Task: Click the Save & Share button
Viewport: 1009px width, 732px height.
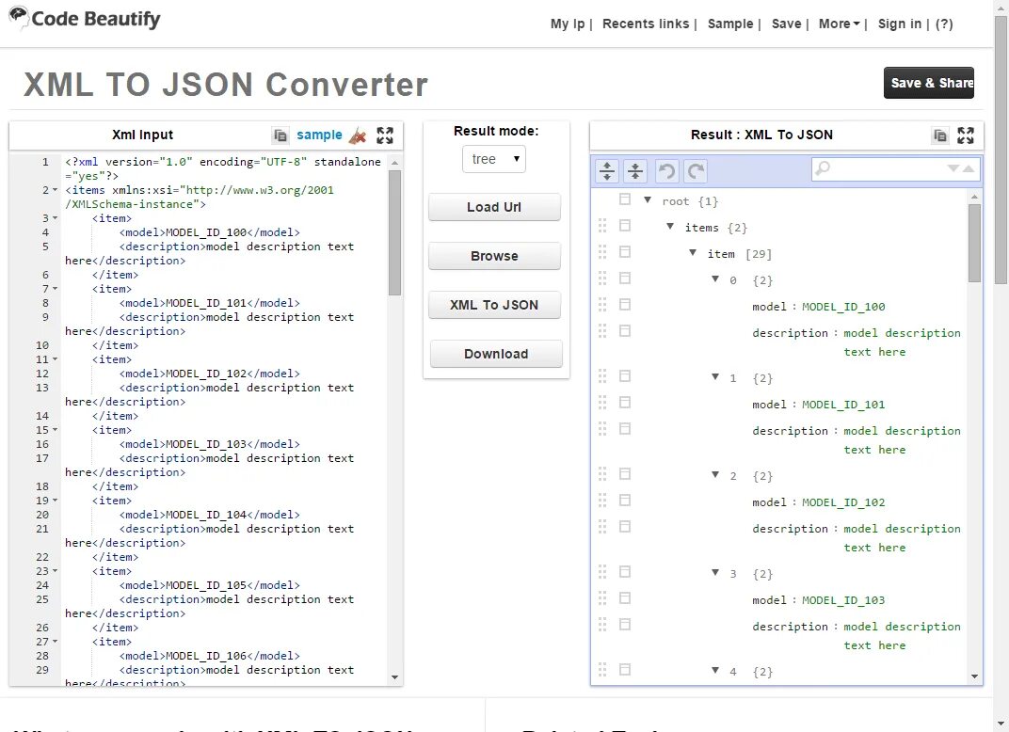Action: coord(929,83)
